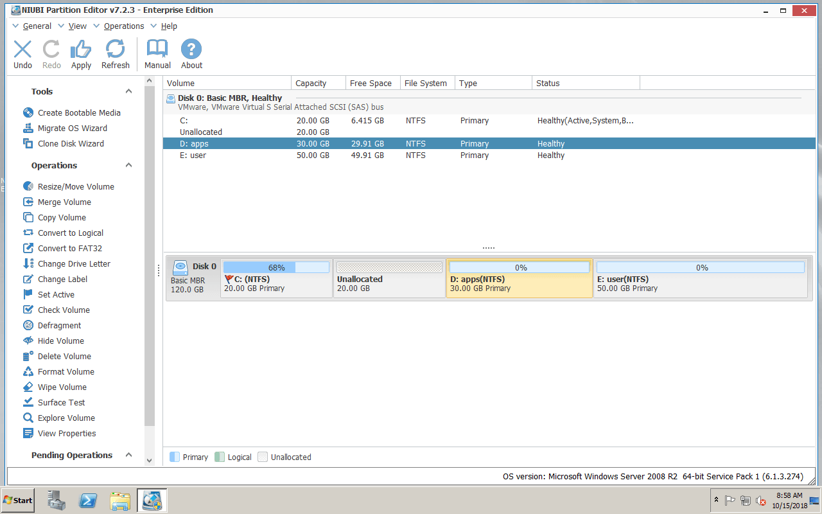
Task: Choose Format Volume
Action: click(x=58, y=371)
